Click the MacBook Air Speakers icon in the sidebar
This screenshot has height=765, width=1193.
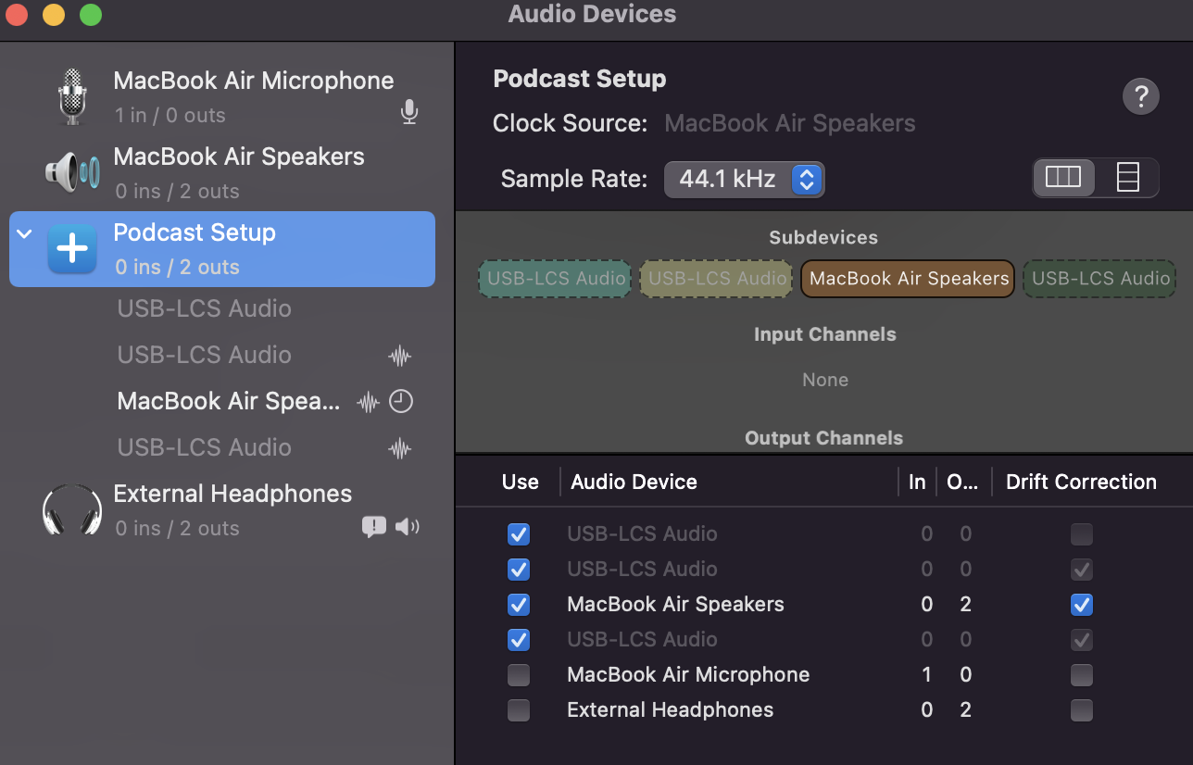coord(72,172)
